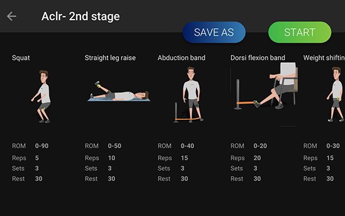Change Weight shifting ROM value 0-30
This screenshot has height=216, width=345.
coord(333,146)
